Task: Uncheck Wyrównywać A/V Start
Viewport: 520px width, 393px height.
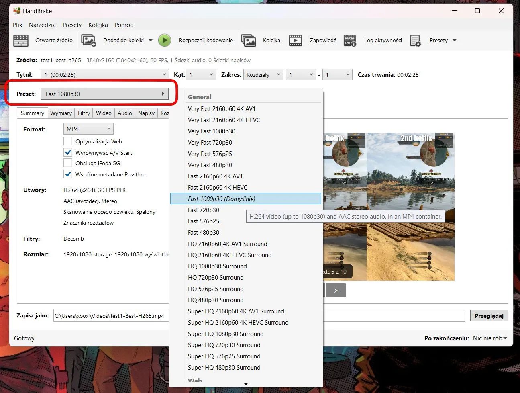Action: 68,153
